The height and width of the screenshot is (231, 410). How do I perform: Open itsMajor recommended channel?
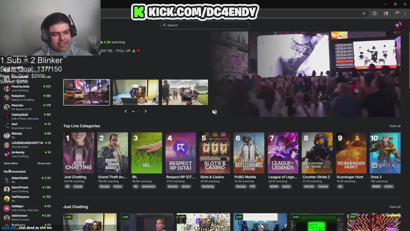pos(27,208)
